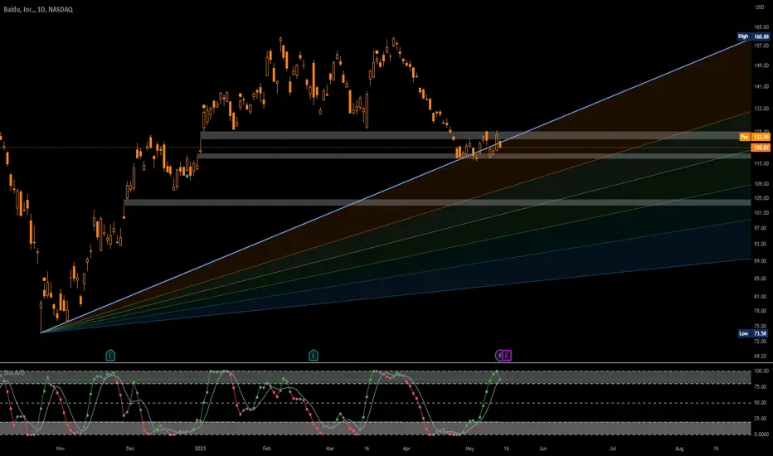Click the 141.00 price axis label
Screen dimensions: 773x456
click(761, 87)
